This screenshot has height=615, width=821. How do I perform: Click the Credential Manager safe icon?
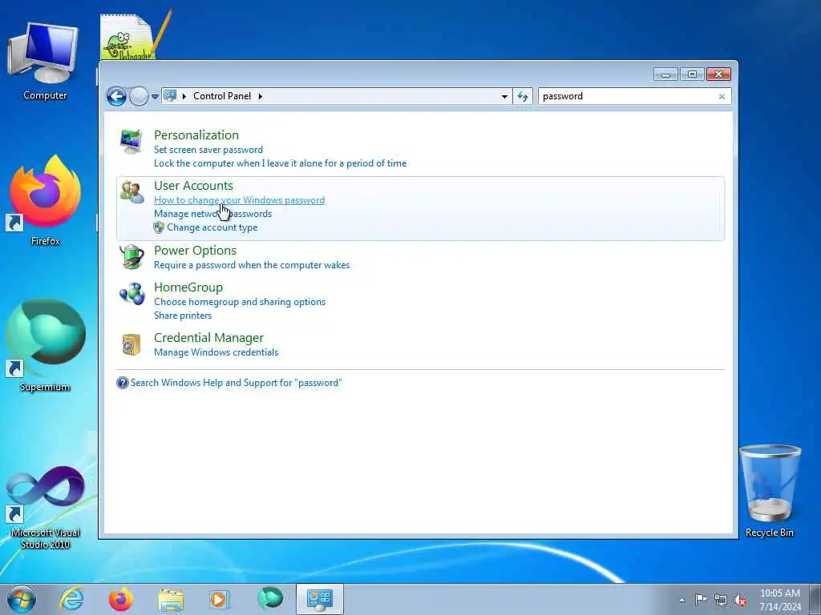[x=131, y=344]
